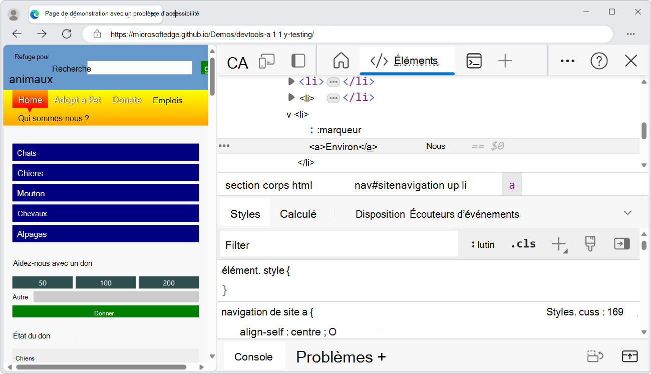The image size is (651, 374).
Task: Open DevTools help via question mark icon
Action: pyautogui.click(x=599, y=61)
